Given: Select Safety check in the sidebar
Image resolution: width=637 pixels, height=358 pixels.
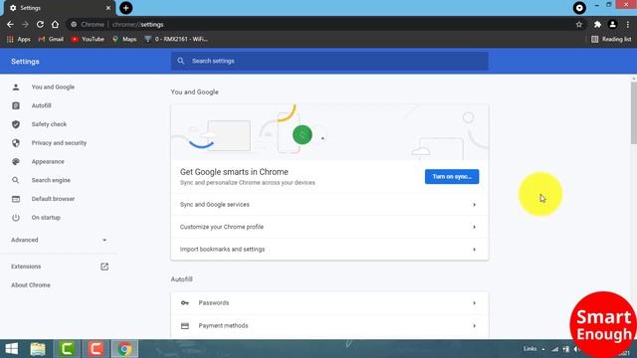Looking at the screenshot, I should [x=49, y=124].
